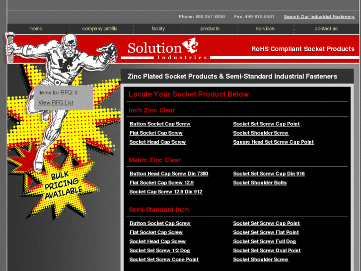Open the services nav item
This screenshot has width=361, height=271.
pyautogui.click(x=265, y=29)
